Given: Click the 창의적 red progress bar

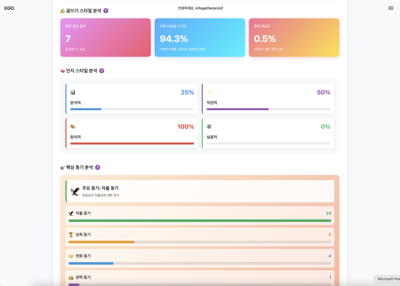Looking at the screenshot, I should tap(132, 143).
